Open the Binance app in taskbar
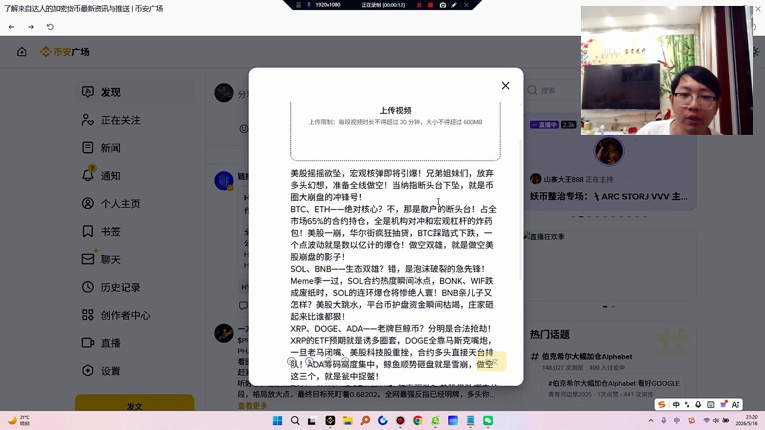The height and width of the screenshot is (430, 765). 330,420
